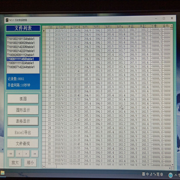180x180 pixels.
Task: Click time cell 11:17:03 in row 6
Action: click(x=75, y=55)
